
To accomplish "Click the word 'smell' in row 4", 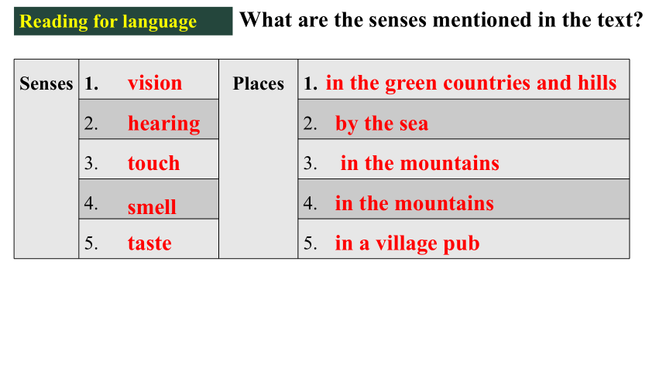I will (152, 207).
